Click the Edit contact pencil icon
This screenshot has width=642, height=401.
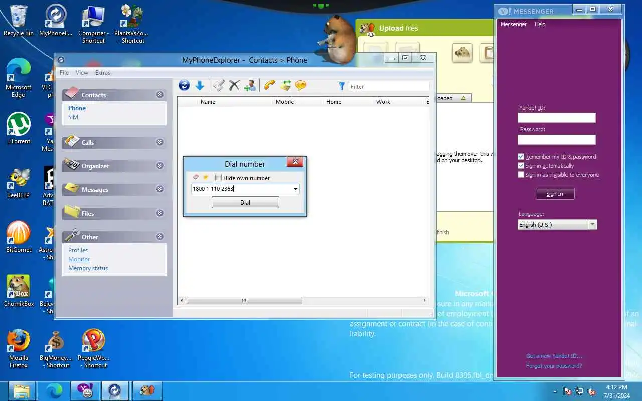click(218, 86)
